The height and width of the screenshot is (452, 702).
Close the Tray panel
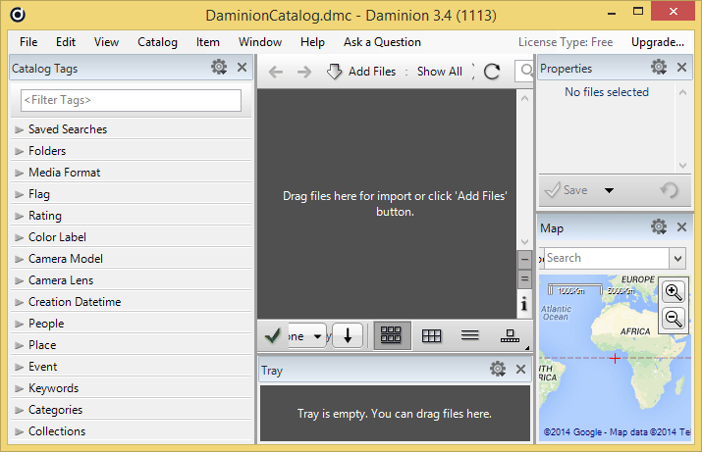coord(520,370)
